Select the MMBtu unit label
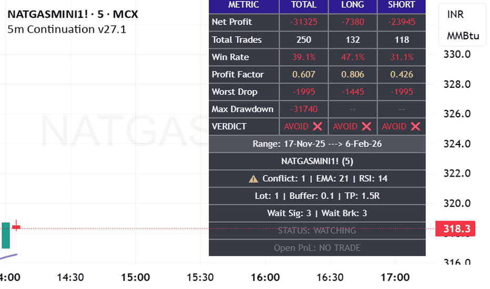This screenshot has height=289, width=490. pyautogui.click(x=463, y=36)
